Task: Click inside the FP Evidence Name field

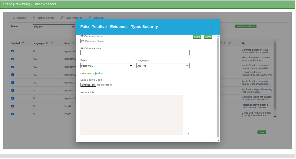Action: click(x=106, y=41)
